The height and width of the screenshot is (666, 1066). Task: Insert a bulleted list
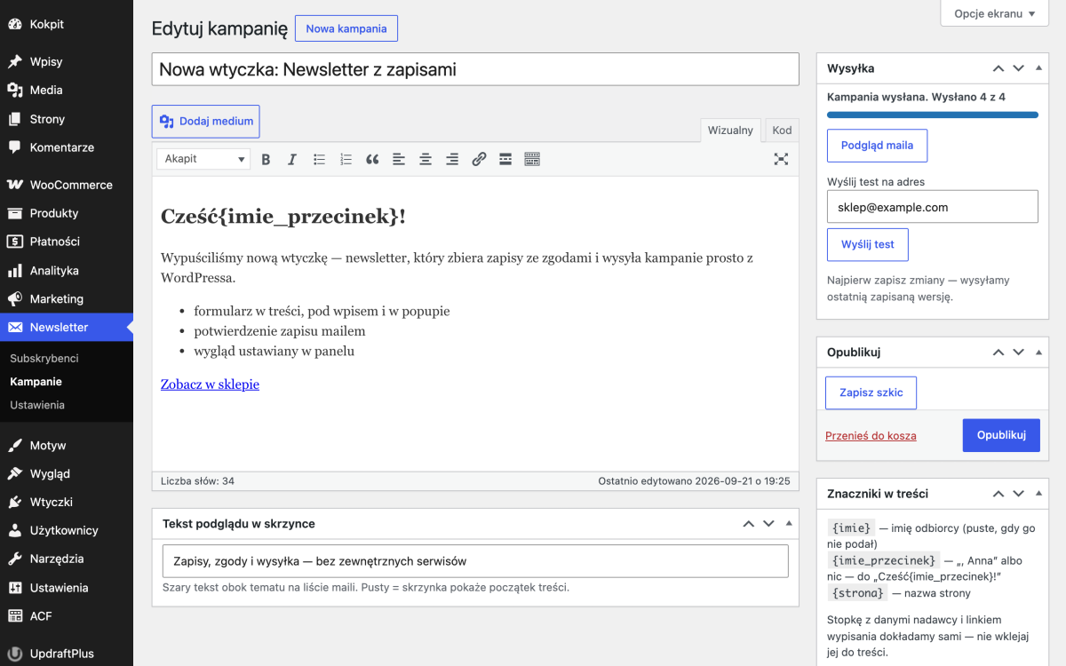click(319, 159)
